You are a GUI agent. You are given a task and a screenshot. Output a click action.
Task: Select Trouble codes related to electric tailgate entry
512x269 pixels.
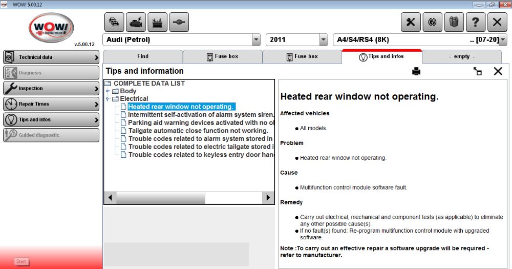coord(201,147)
